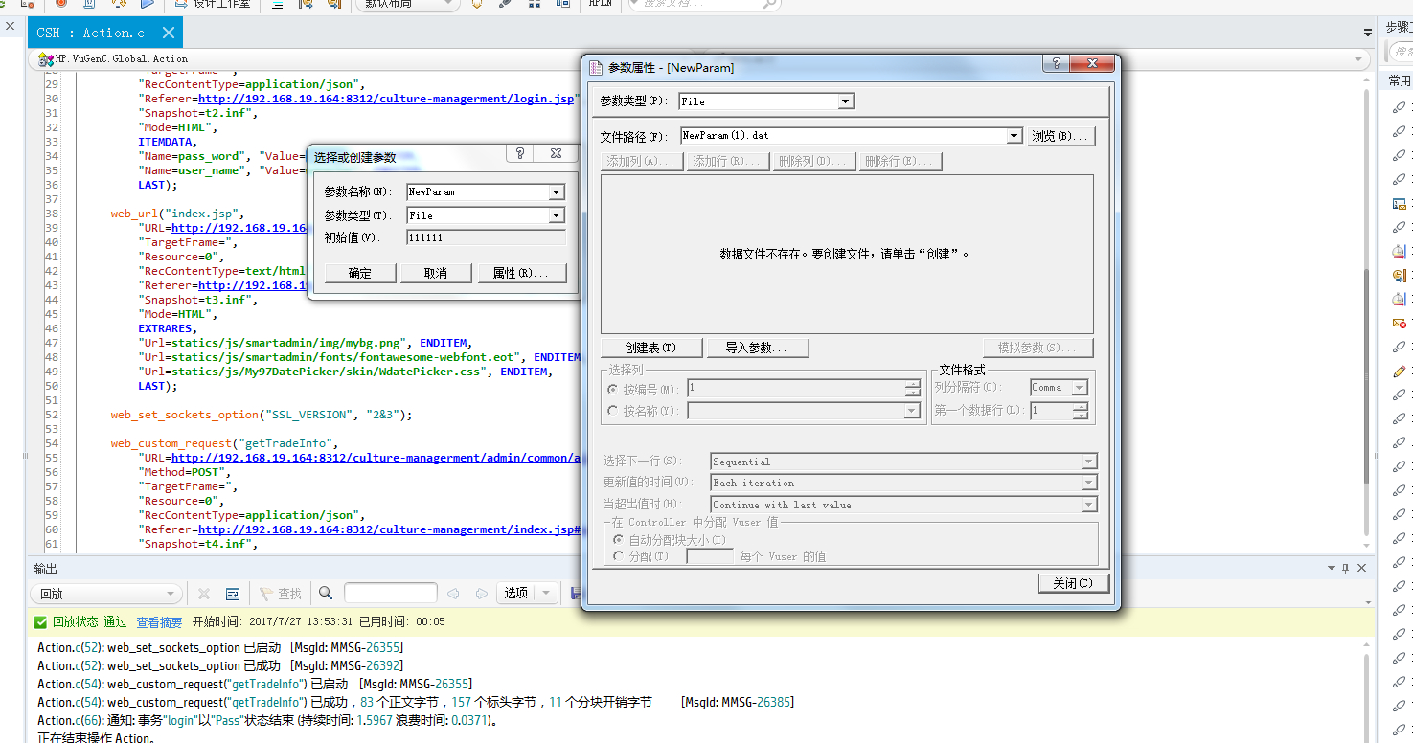This screenshot has height=743, width=1413.
Task: Click the 分配 Vuser value count field
Action: (710, 556)
